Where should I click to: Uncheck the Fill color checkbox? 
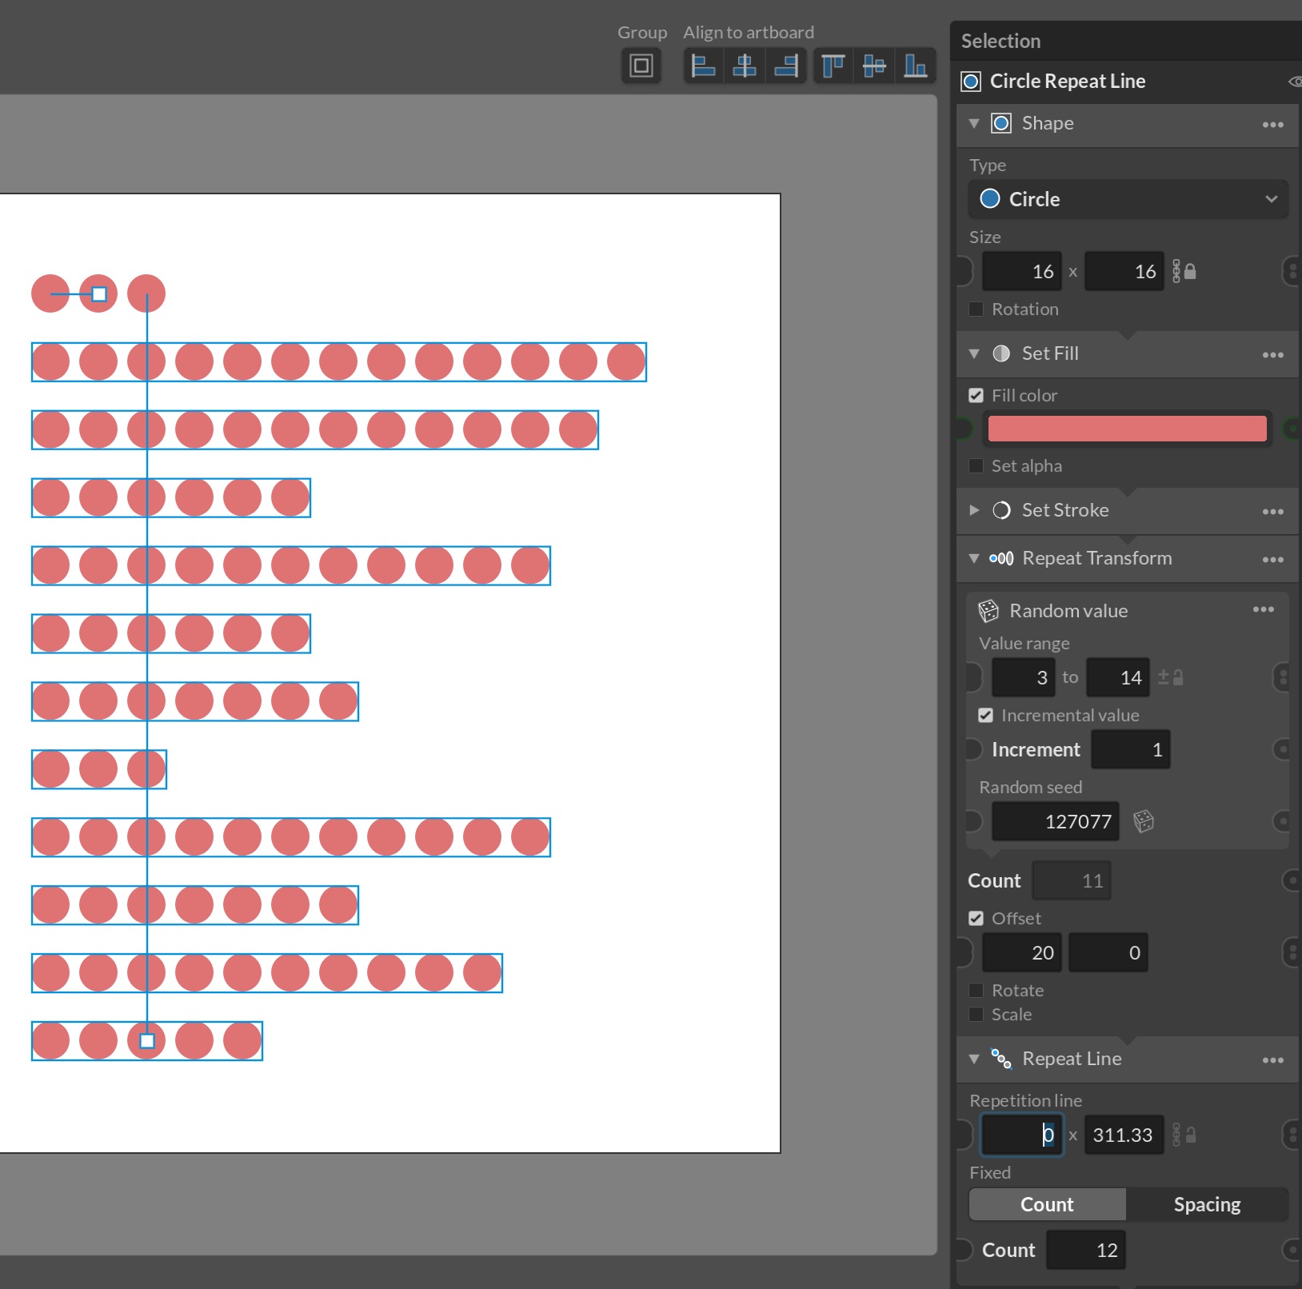pyautogui.click(x=976, y=394)
